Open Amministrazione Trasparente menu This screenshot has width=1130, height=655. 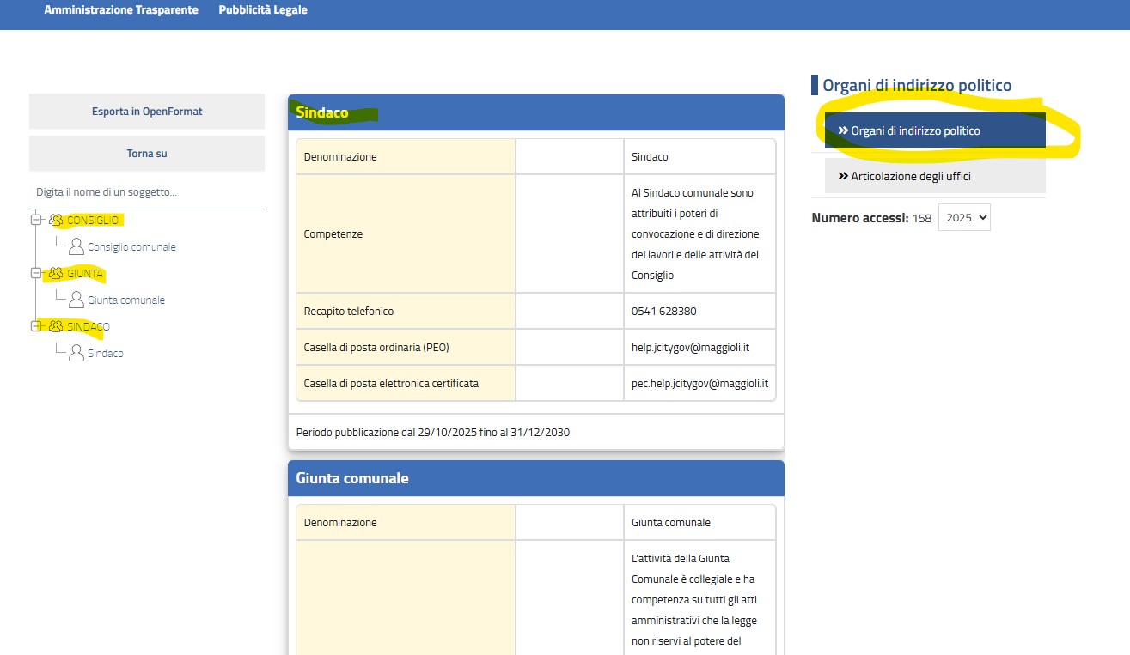coord(121,10)
